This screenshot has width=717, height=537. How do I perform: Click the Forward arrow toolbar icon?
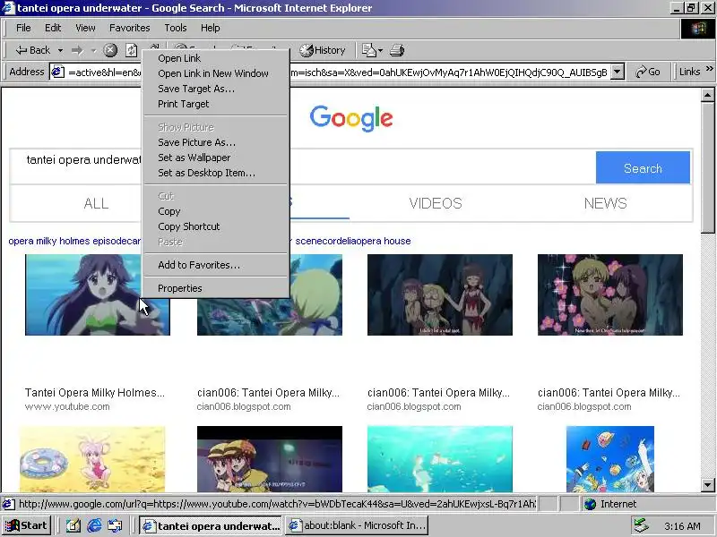77,50
